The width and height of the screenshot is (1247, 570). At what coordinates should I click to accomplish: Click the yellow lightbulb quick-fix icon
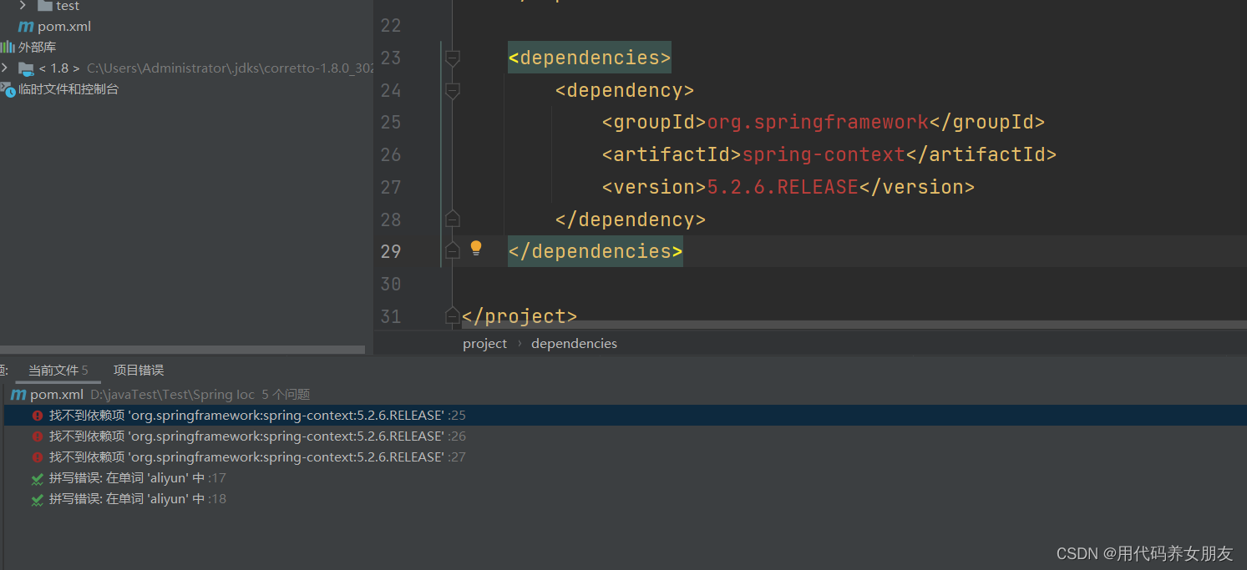476,248
